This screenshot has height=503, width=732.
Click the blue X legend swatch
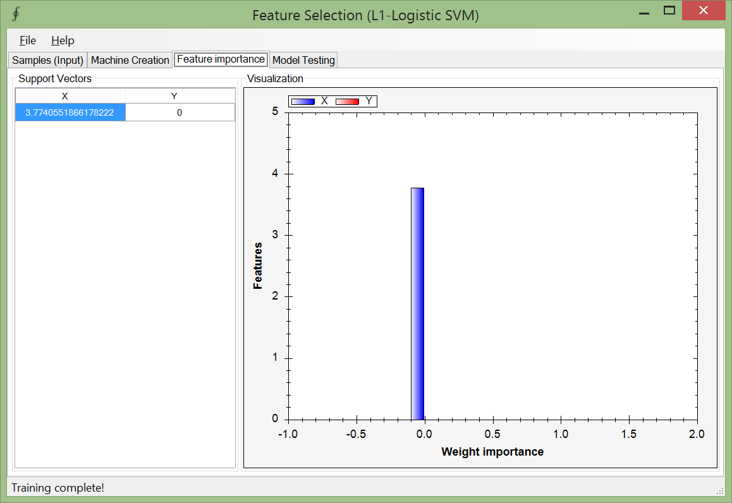[x=303, y=101]
